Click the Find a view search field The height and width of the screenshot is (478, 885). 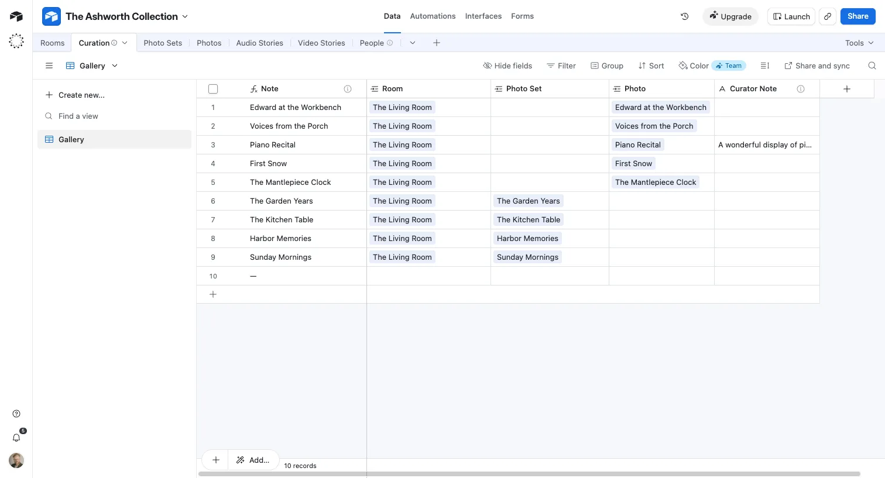tap(114, 116)
